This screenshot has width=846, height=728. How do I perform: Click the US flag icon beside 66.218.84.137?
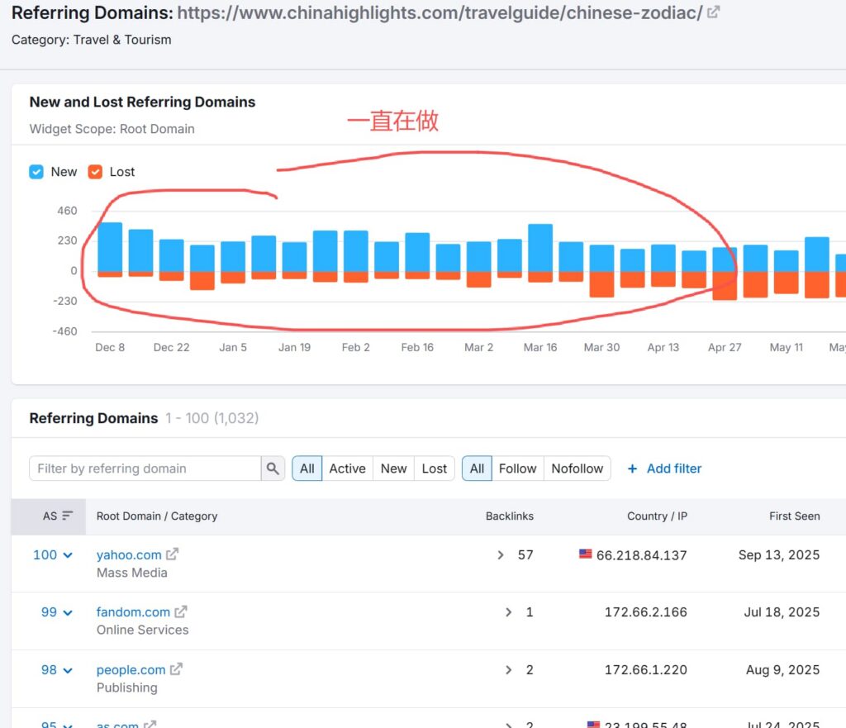[x=586, y=554]
